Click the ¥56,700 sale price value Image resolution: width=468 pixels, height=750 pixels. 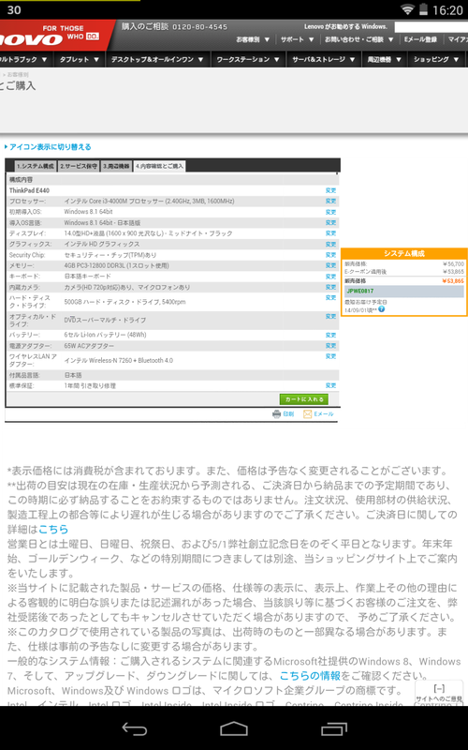tap(453, 263)
